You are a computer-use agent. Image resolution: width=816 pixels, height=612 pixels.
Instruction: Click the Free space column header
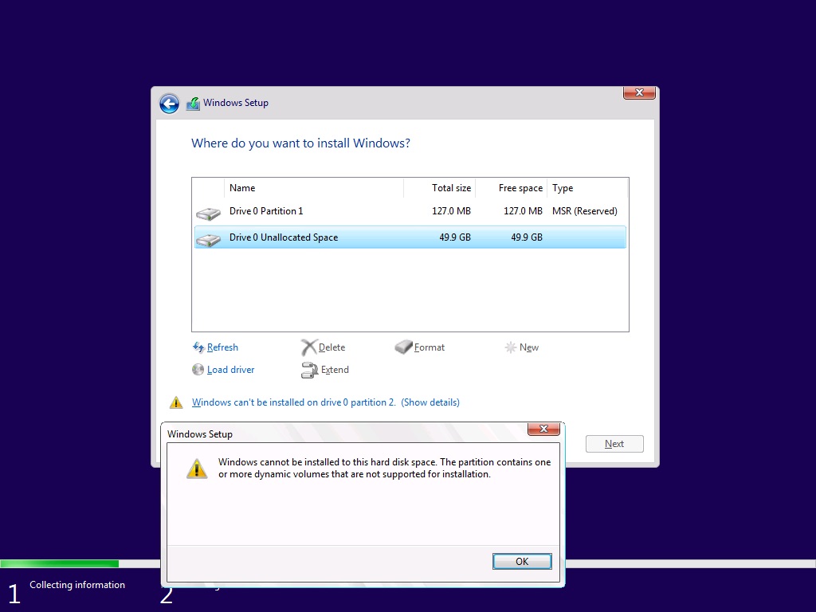coord(511,188)
